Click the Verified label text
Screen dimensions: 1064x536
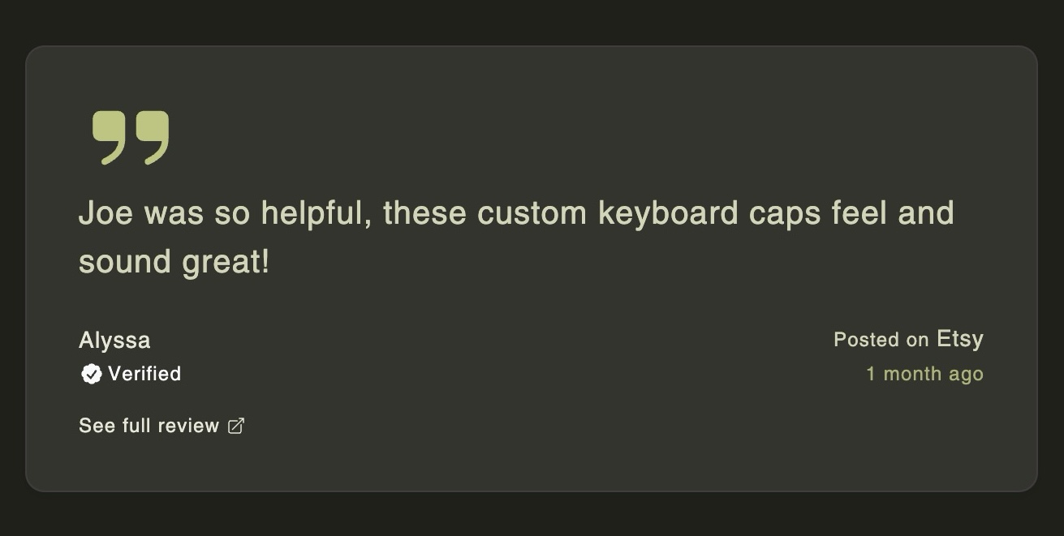coord(144,374)
